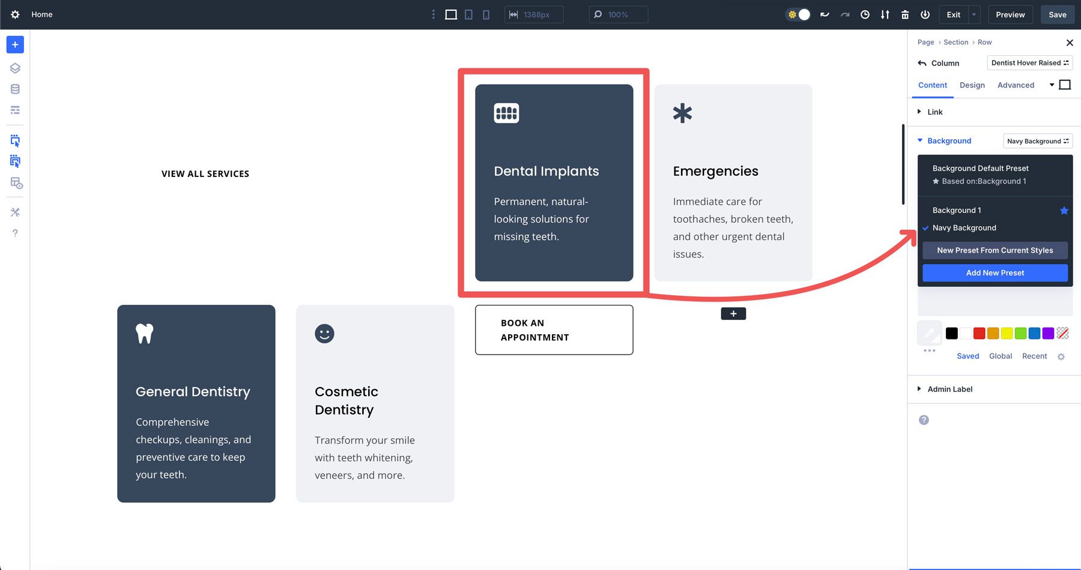Viewport: 1081px width, 570px height.
Task: Star the Background 1 preset as favorite
Action: (1064, 211)
